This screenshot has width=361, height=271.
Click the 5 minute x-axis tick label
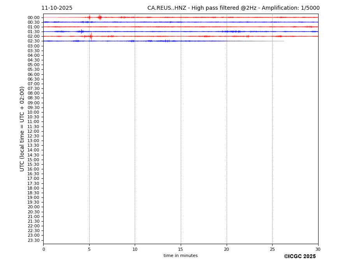coord(89,249)
